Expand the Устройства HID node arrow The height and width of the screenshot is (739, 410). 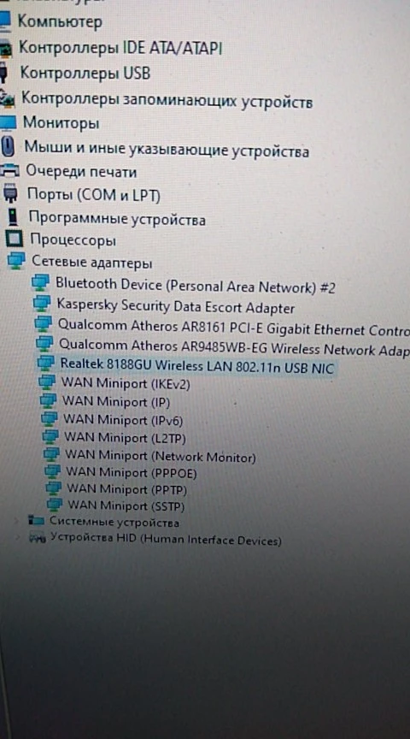pyautogui.click(x=18, y=537)
